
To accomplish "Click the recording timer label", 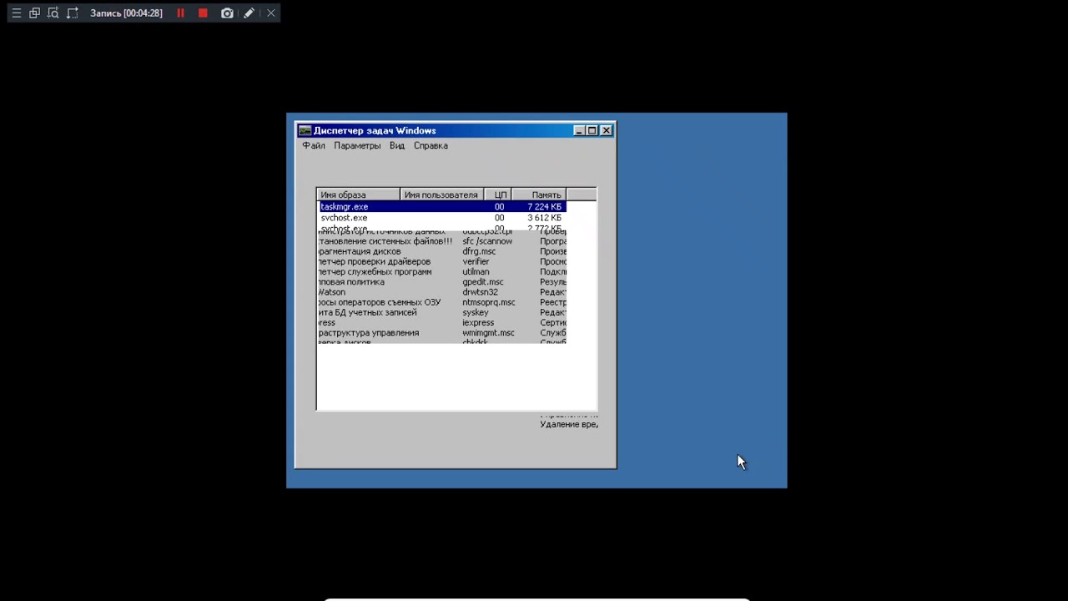I will 126,13.
